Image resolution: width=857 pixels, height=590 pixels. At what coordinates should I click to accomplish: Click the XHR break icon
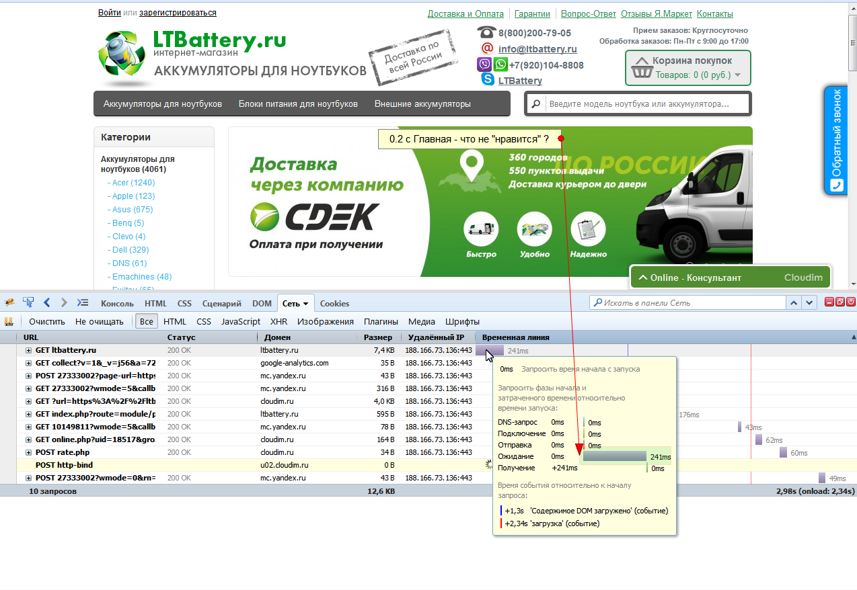[9, 321]
